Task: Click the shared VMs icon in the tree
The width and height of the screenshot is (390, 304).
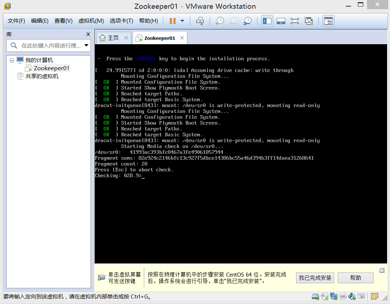Action: click(x=20, y=76)
